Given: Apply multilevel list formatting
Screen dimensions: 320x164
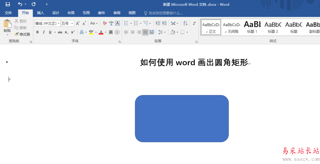Looking at the screenshot, I should [x=146, y=23].
